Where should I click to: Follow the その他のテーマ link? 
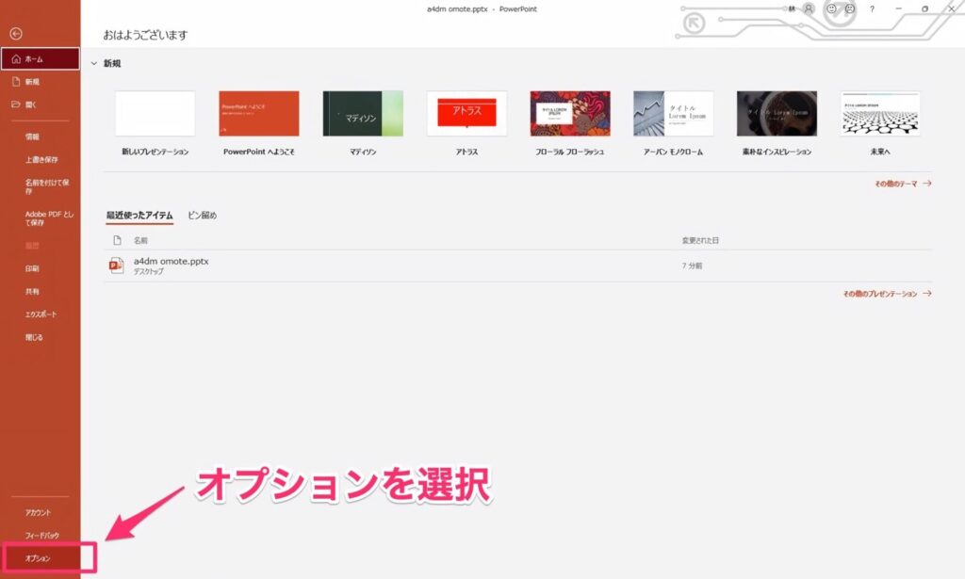pyautogui.click(x=903, y=184)
